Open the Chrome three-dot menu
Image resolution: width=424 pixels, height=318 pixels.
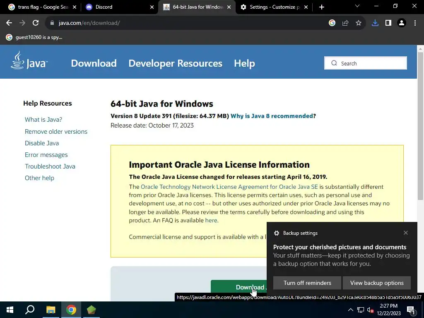[415, 23]
